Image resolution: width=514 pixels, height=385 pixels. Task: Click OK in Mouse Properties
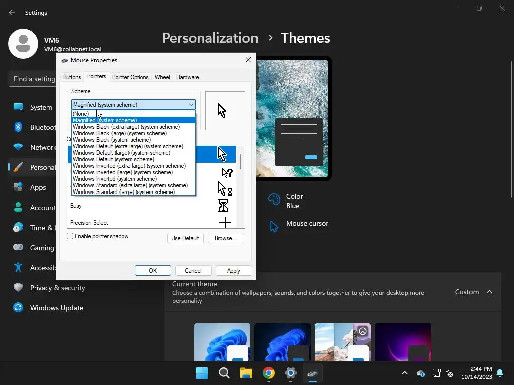153,270
